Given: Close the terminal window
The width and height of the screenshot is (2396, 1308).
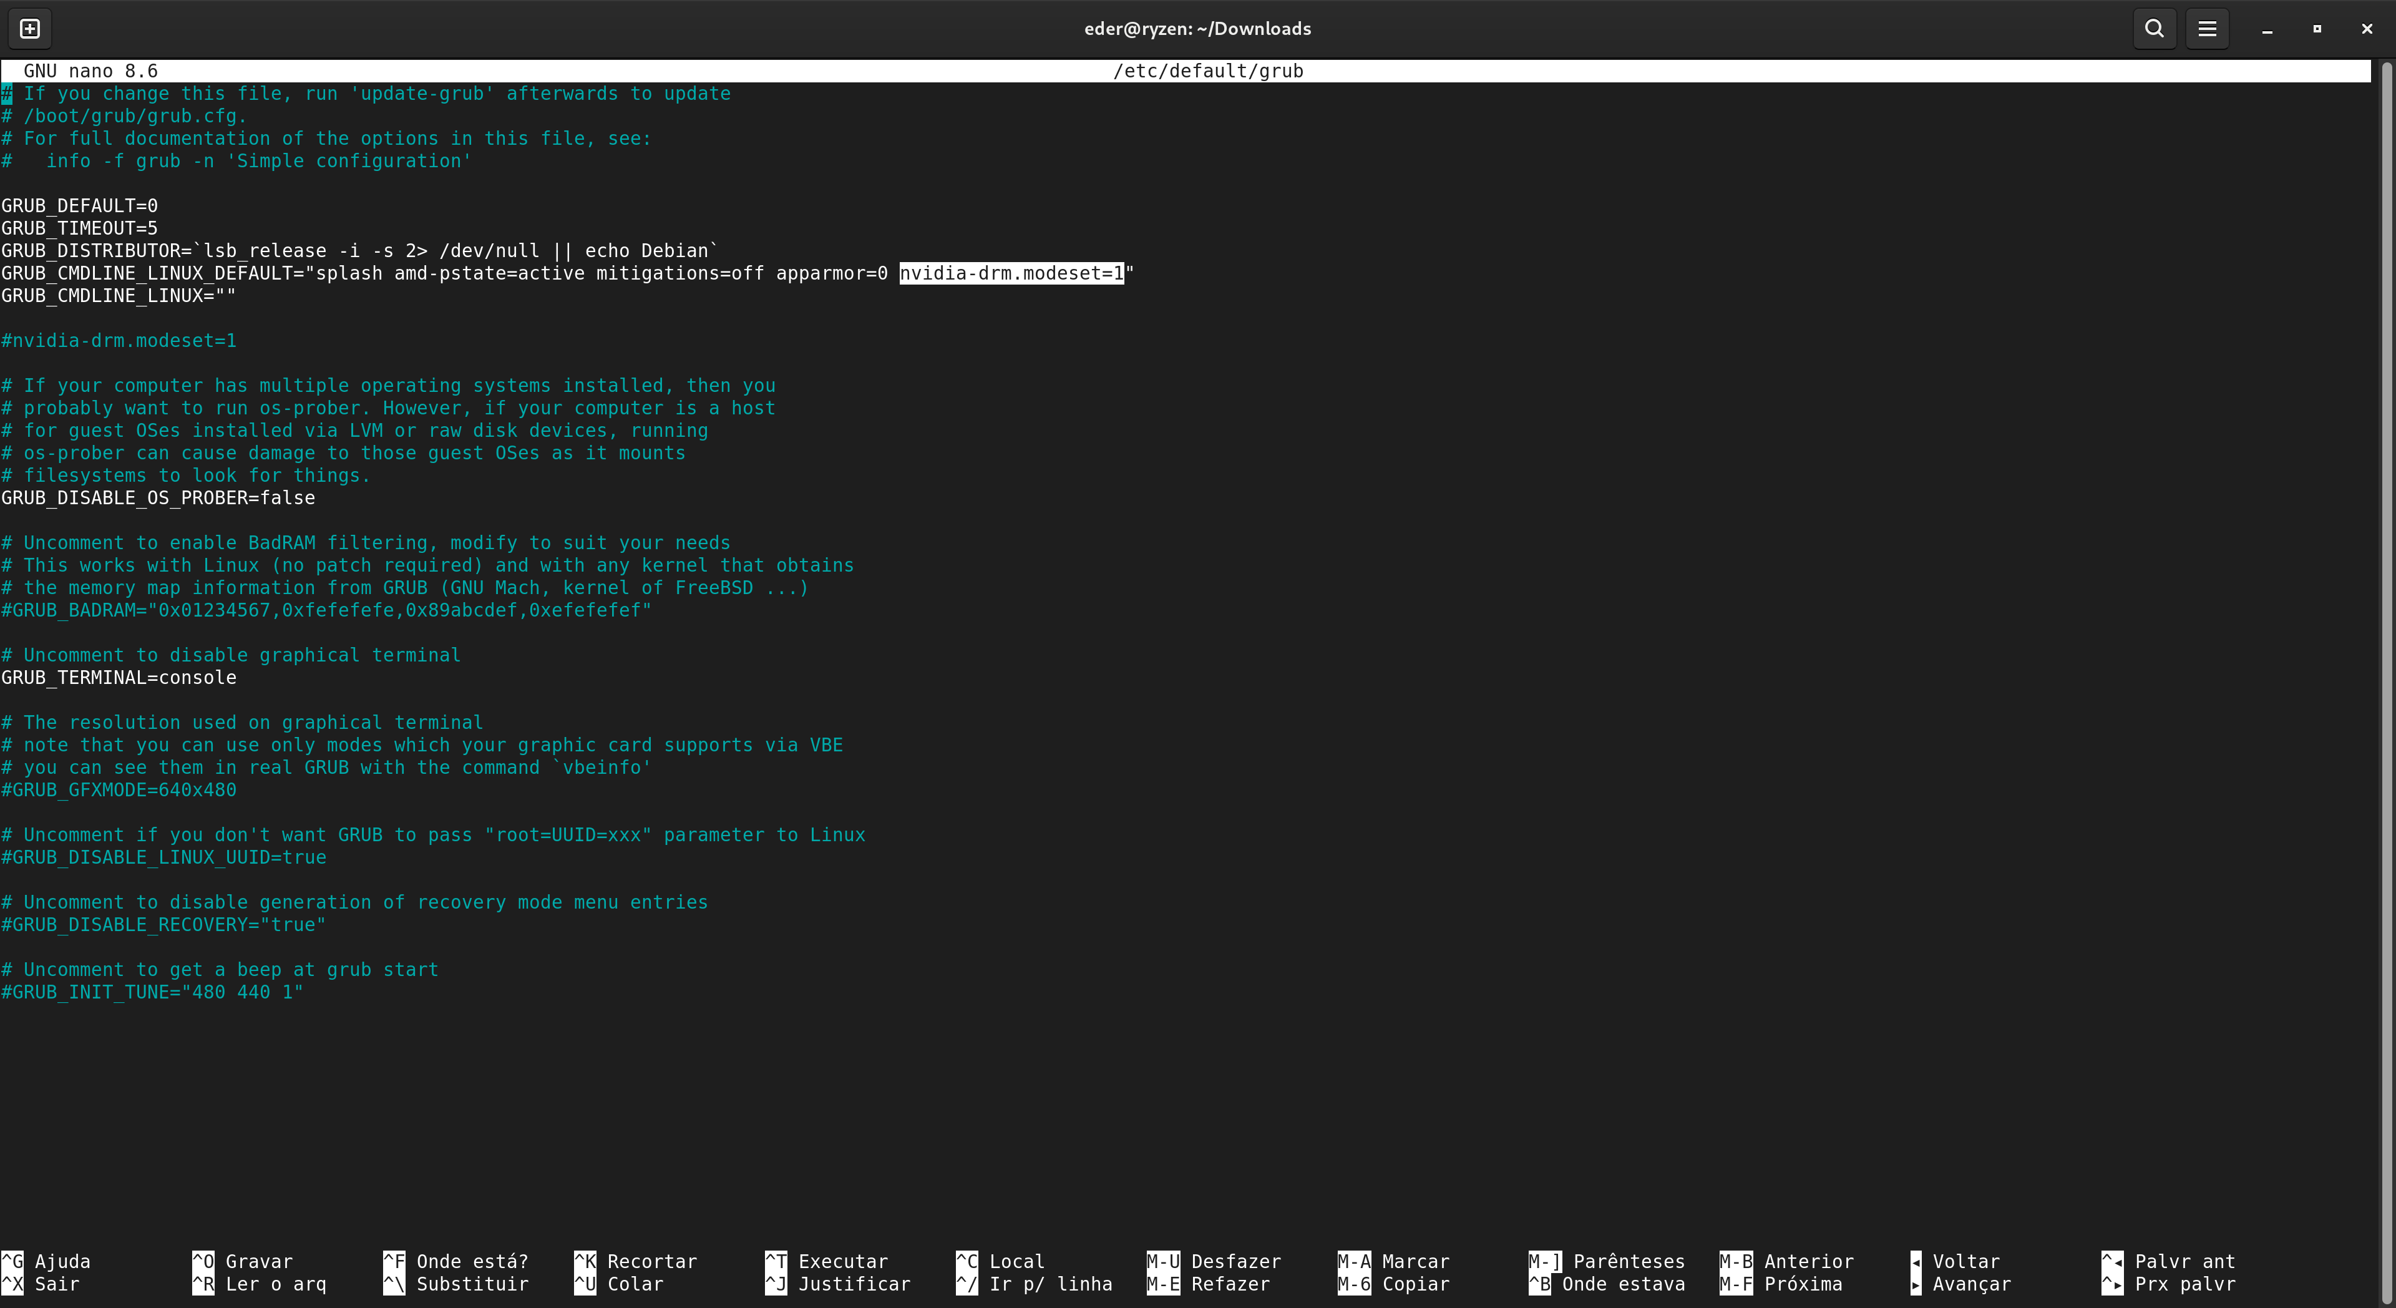Looking at the screenshot, I should [2367, 29].
